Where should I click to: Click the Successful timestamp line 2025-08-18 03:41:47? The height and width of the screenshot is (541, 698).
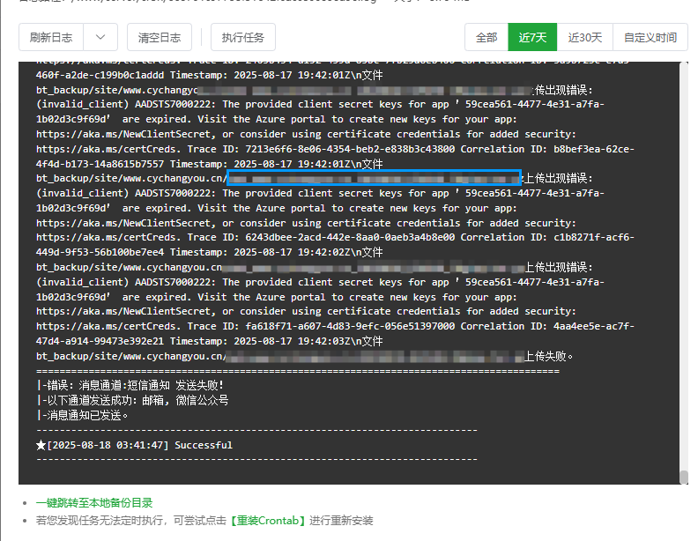pyautogui.click(x=135, y=445)
